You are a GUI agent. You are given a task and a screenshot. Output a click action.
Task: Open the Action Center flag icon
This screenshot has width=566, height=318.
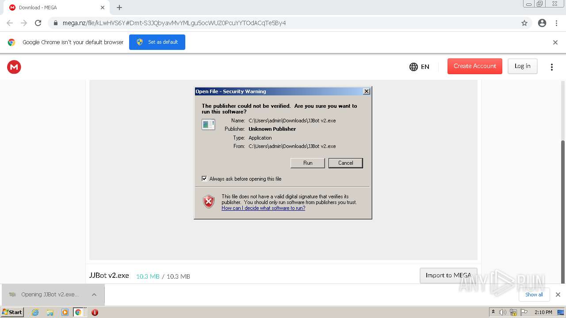coord(524,312)
